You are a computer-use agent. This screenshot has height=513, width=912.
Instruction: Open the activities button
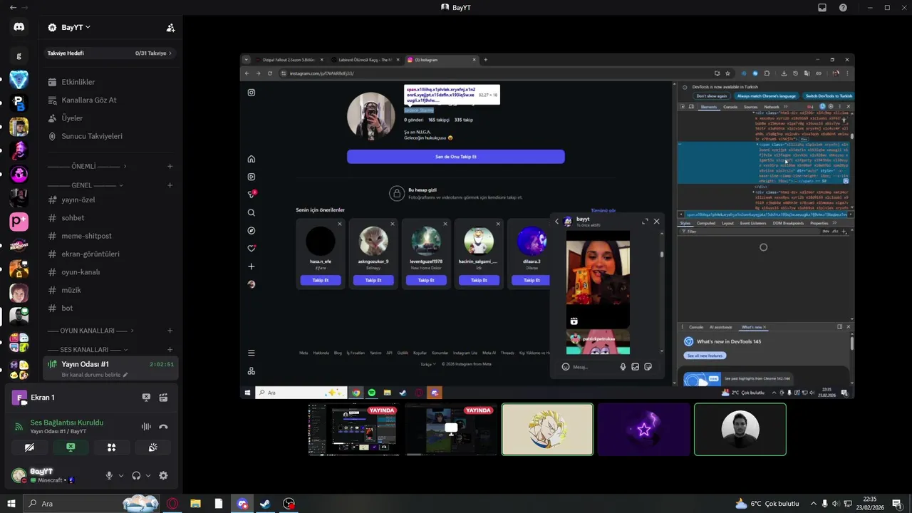[x=112, y=447]
